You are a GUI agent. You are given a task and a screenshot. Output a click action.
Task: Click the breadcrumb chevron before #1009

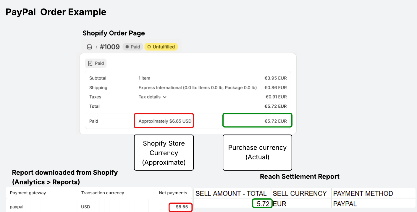pos(96,47)
